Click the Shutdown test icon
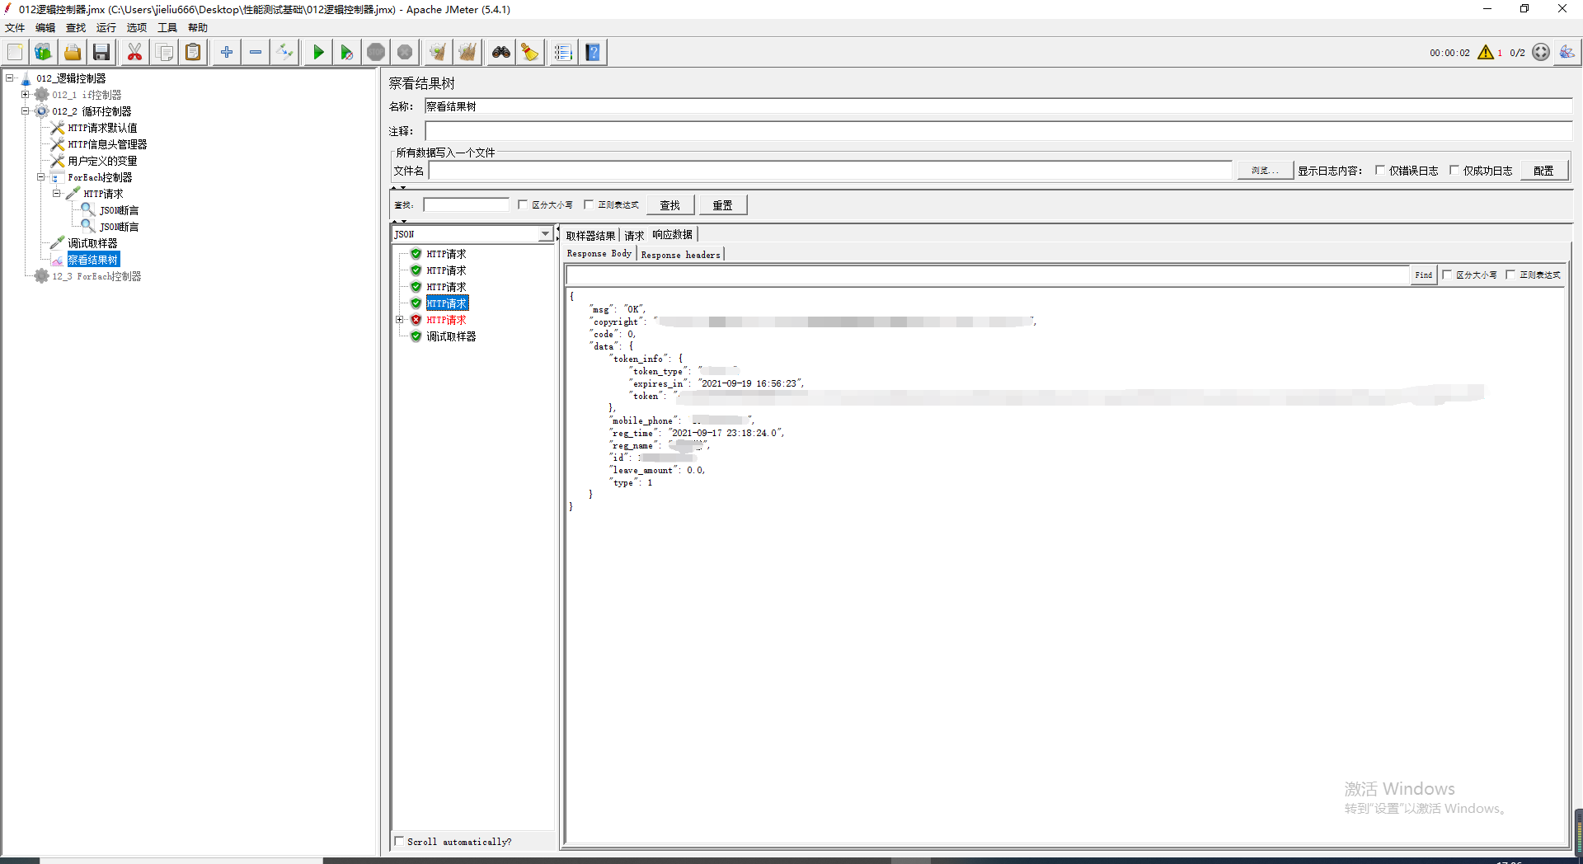This screenshot has height=864, width=1583. pos(405,52)
